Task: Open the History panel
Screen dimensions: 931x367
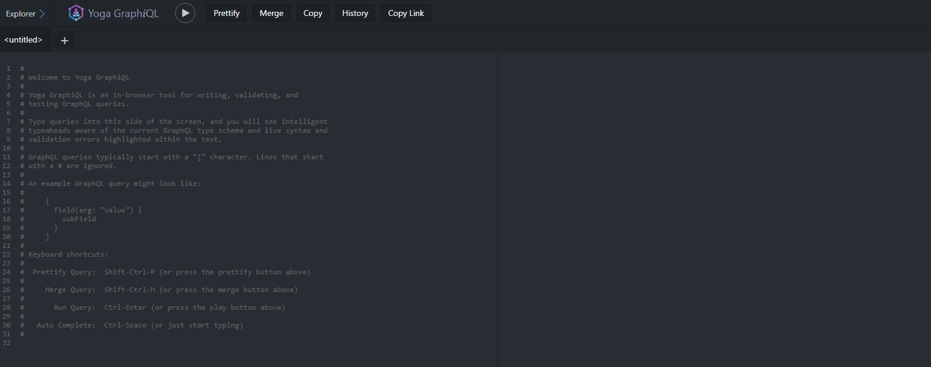Action: 355,13
